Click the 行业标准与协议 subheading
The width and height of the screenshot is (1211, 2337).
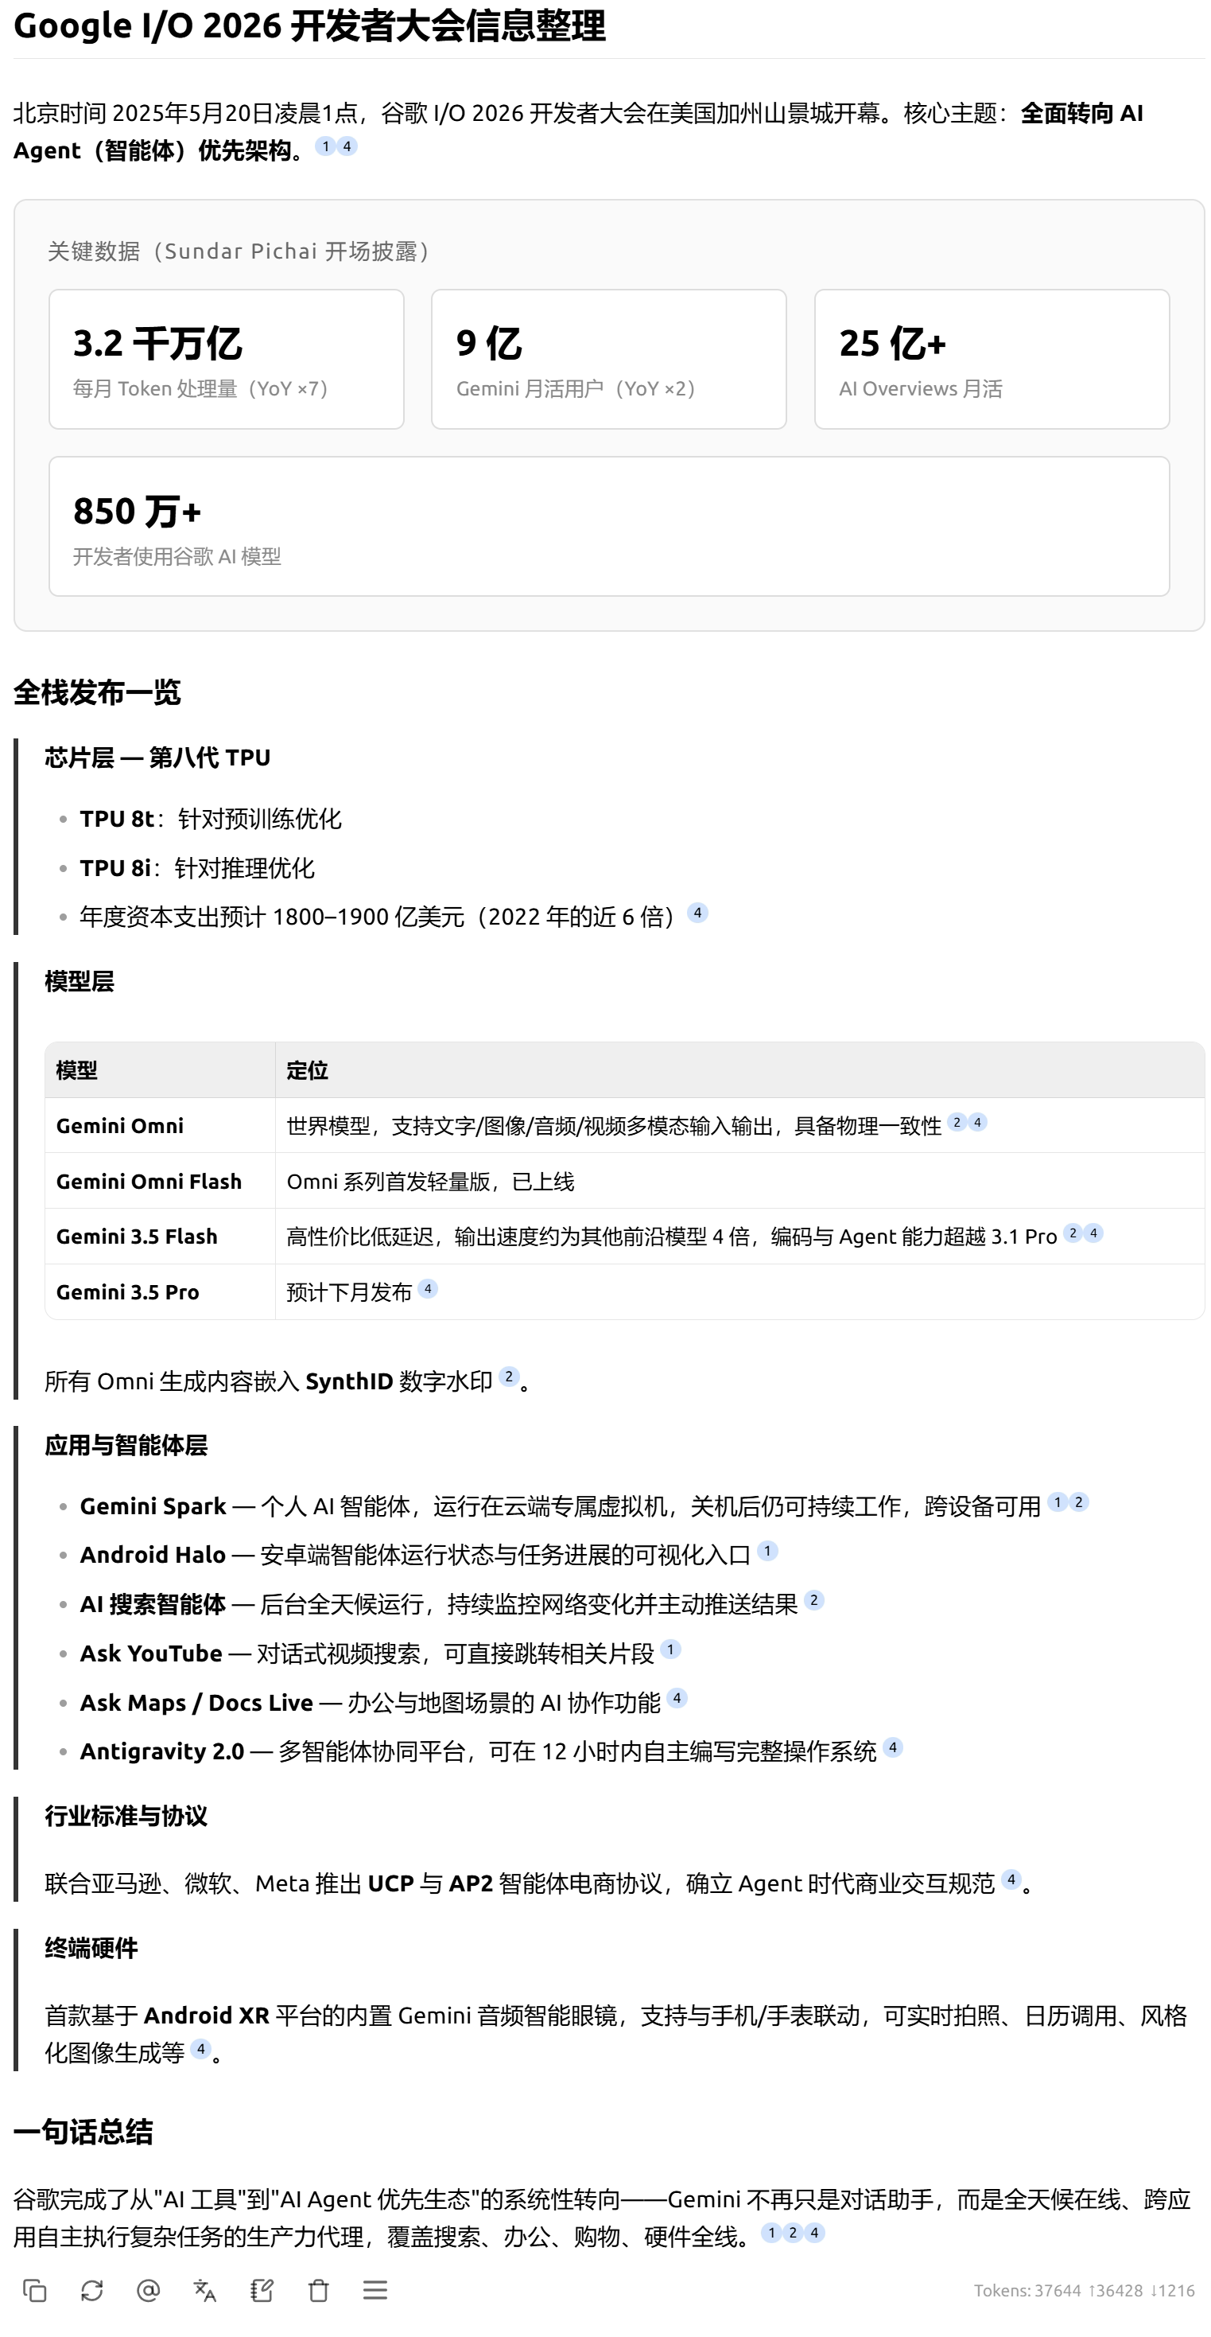click(126, 1815)
